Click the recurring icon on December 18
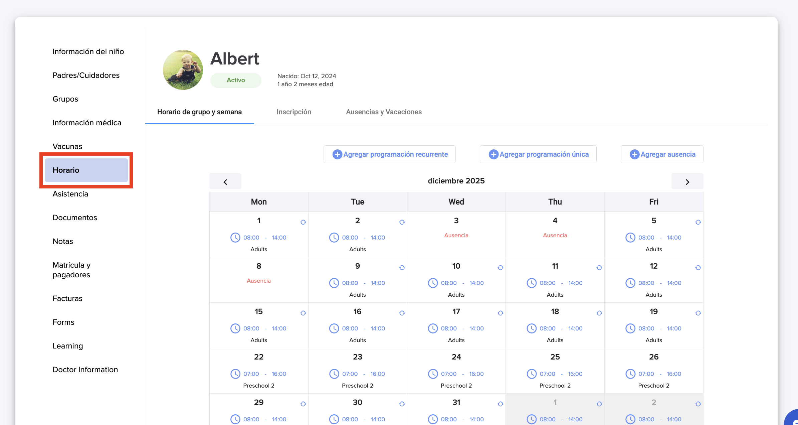 [x=599, y=313]
